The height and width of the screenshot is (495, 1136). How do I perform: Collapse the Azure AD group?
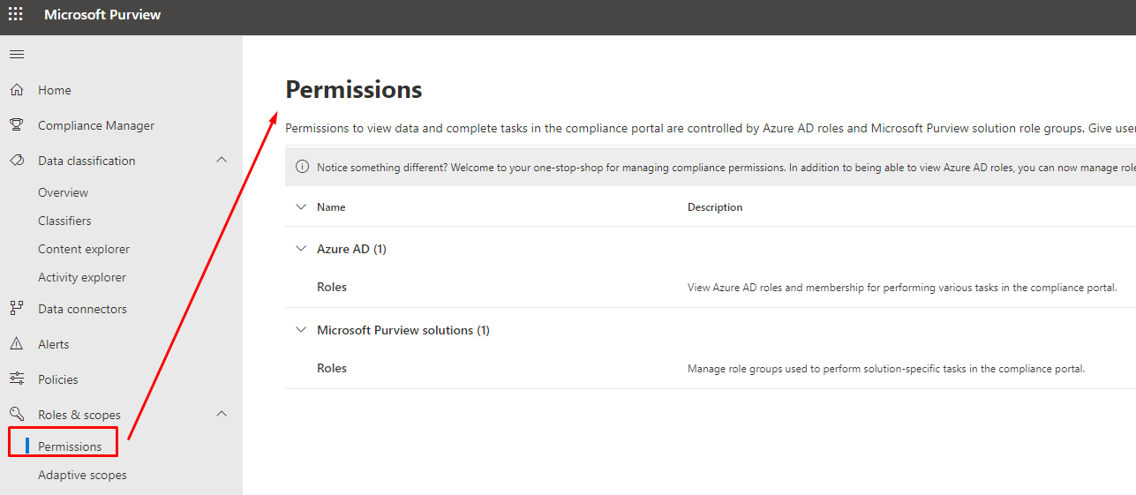[301, 249]
